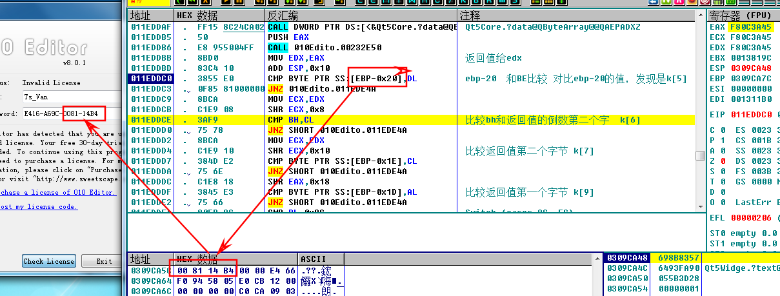
Task: Select dump row at address 0309CA6C
Action: (235, 291)
